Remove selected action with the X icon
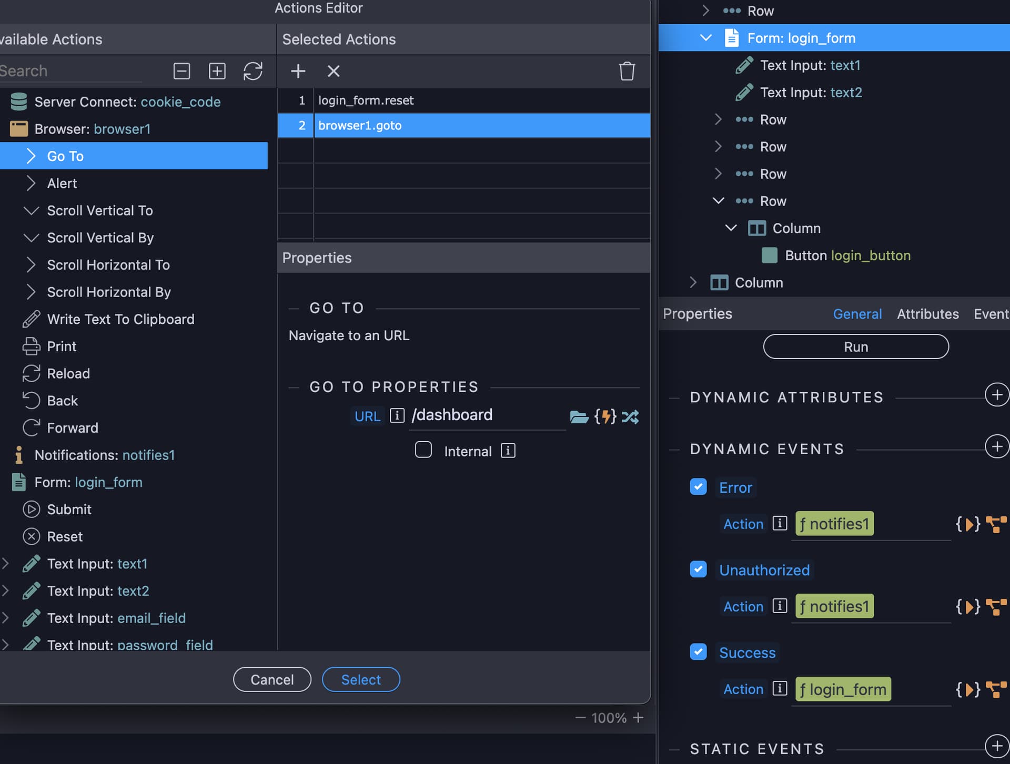 click(x=334, y=71)
